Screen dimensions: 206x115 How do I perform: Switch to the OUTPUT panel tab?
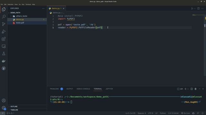point(70,89)
